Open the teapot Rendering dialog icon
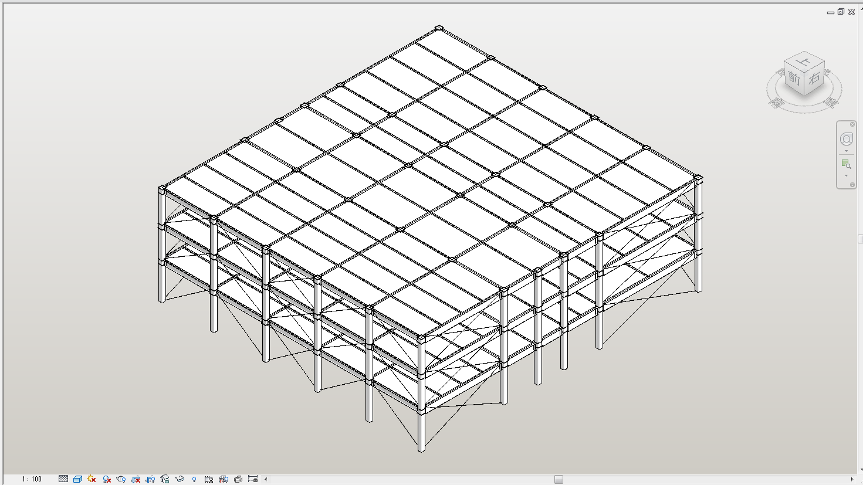The image size is (863, 485). click(x=121, y=479)
